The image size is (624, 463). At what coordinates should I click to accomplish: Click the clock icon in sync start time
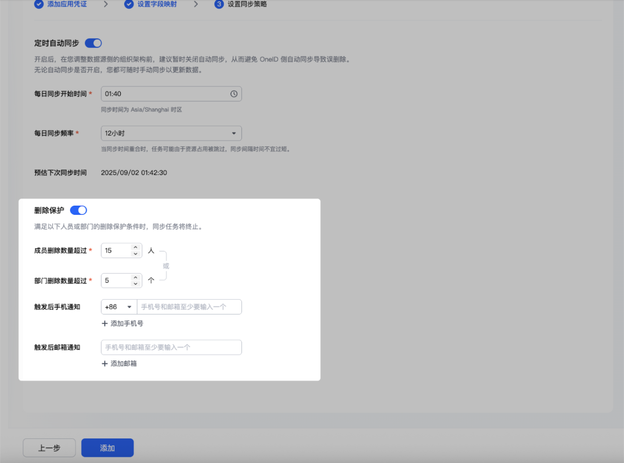pos(234,94)
